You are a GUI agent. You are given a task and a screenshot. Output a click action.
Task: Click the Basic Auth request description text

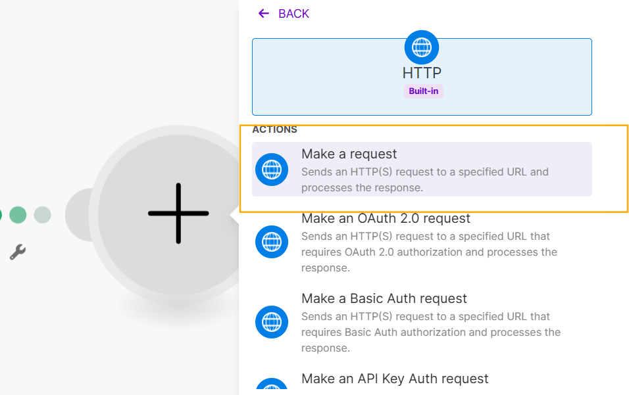(x=430, y=332)
